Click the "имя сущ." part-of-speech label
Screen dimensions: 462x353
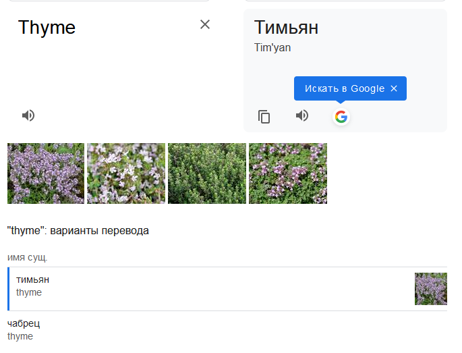point(28,257)
